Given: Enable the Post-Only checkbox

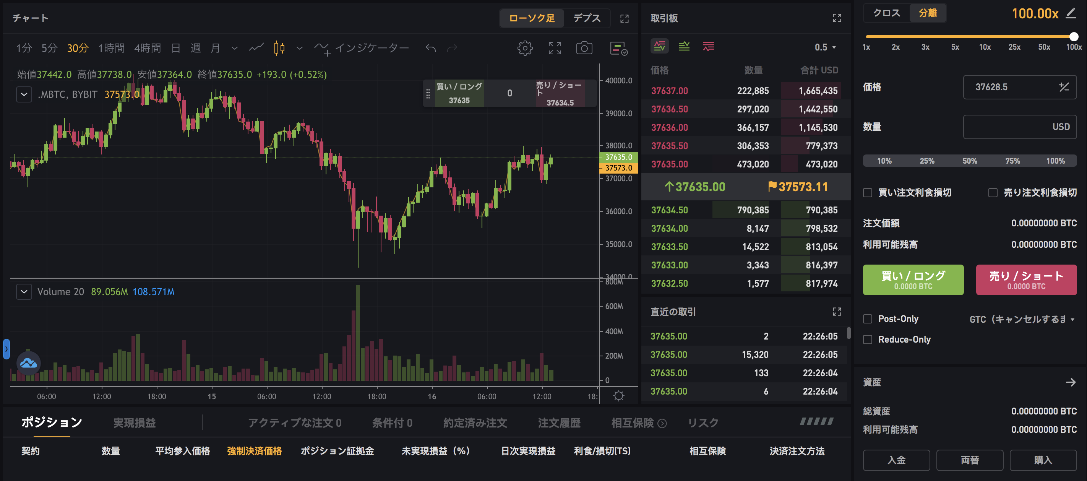Looking at the screenshot, I should click(x=868, y=319).
